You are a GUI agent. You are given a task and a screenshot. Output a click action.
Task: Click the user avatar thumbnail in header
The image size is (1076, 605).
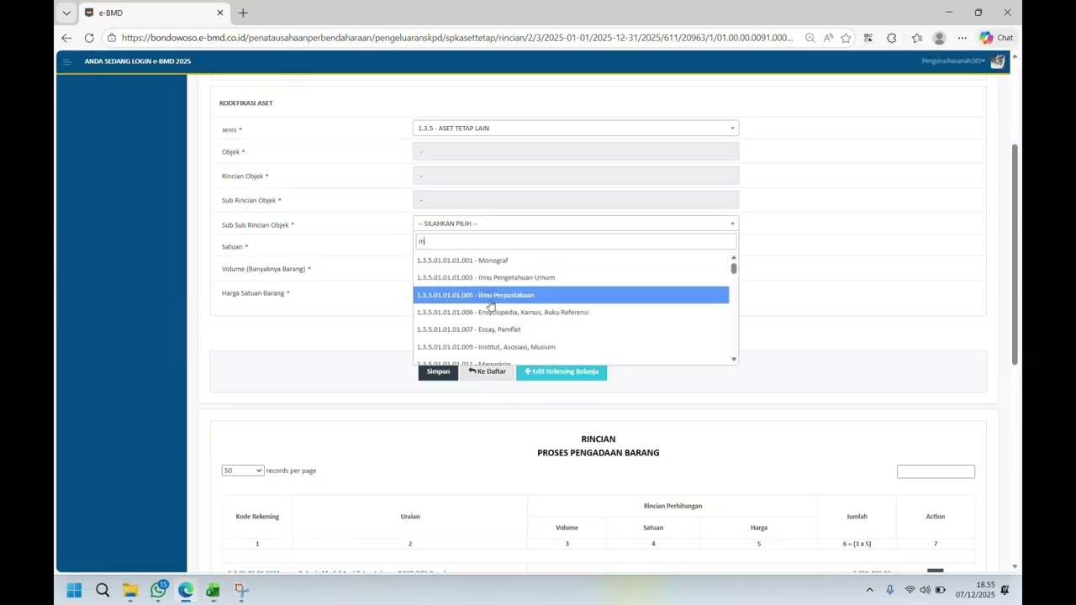(998, 61)
